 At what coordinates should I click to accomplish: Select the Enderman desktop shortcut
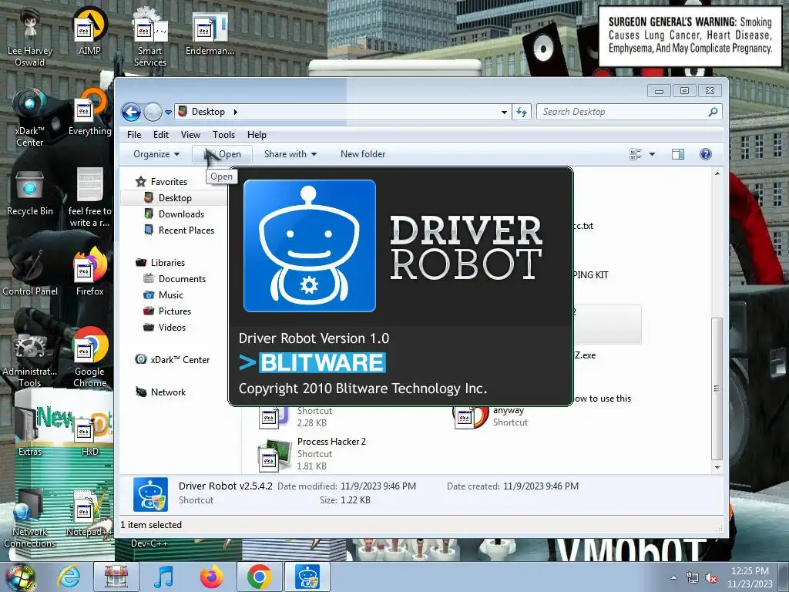210,33
